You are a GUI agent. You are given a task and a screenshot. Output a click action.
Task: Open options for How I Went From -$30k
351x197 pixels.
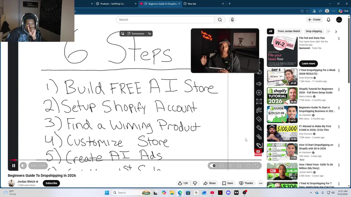(x=339, y=165)
